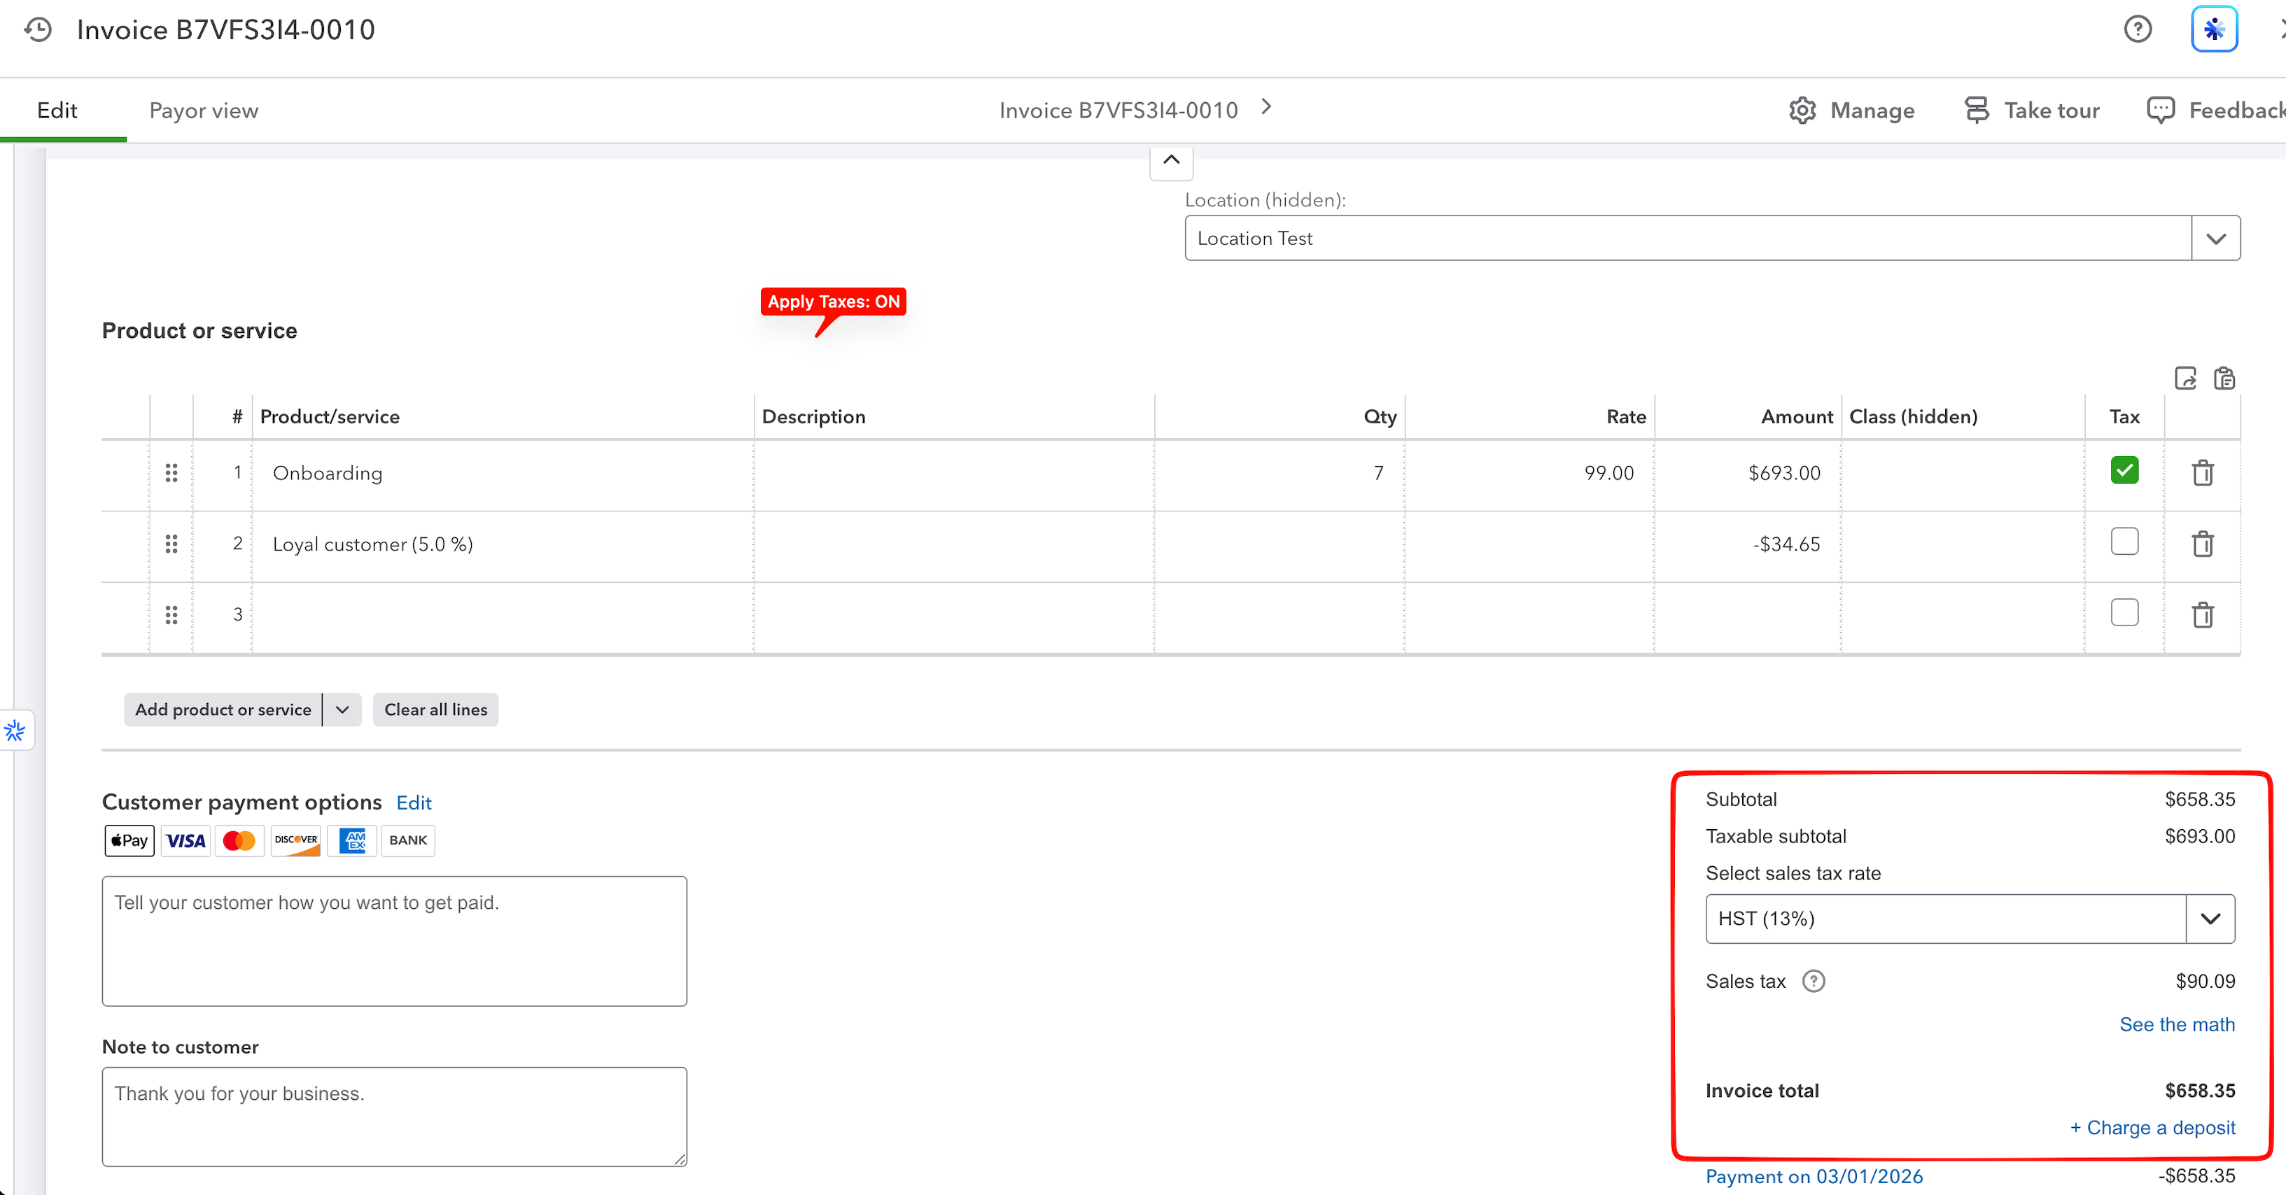This screenshot has width=2286, height=1195.
Task: Click the Clear all lines button
Action: coord(435,709)
